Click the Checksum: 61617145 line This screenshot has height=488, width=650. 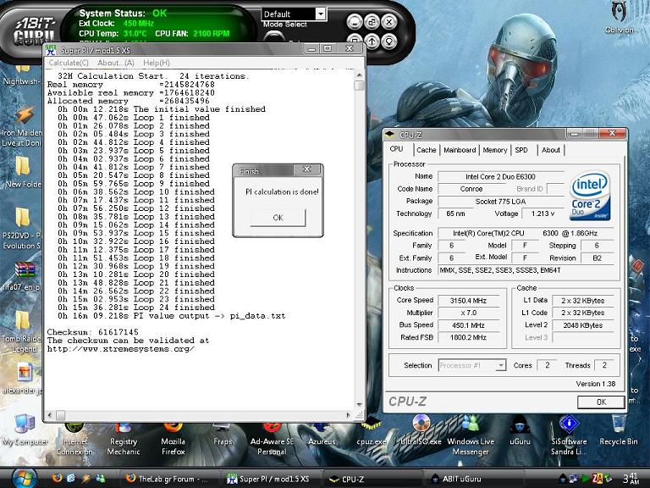pos(93,332)
